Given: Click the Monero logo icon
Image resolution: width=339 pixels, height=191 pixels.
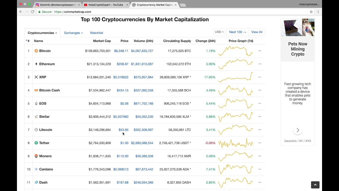Looking at the screenshot, I should point(36,156).
